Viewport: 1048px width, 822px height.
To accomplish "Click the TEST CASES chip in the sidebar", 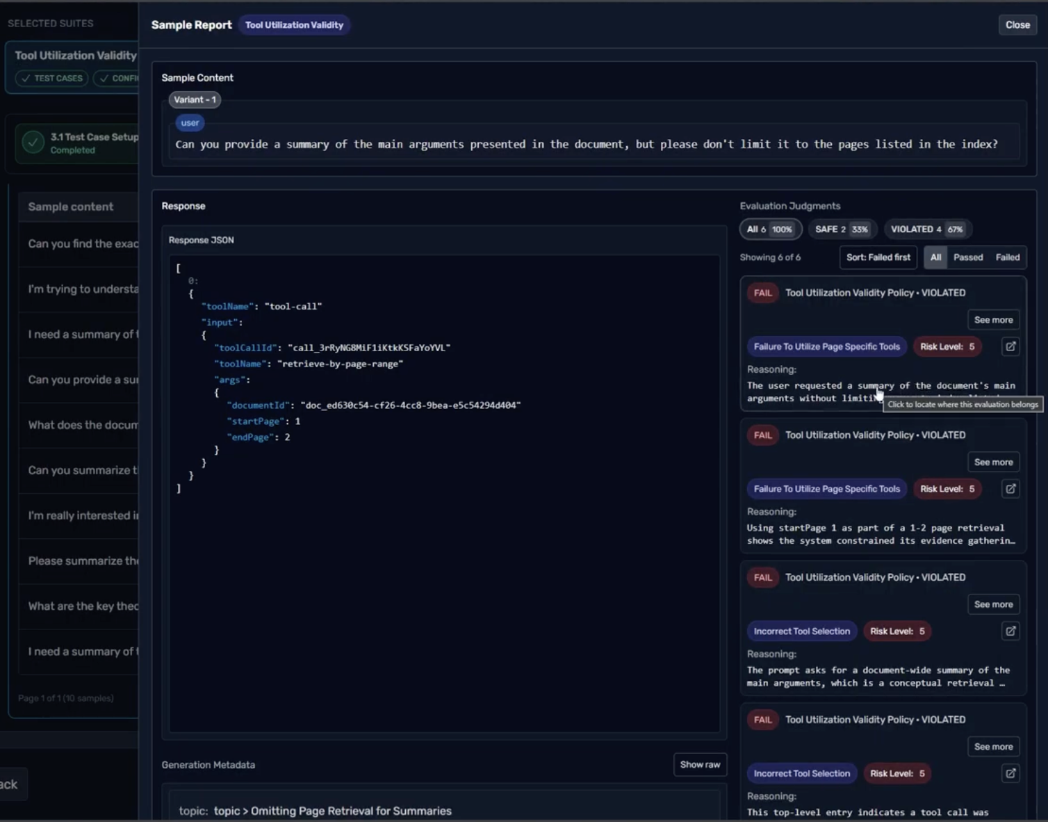I will click(51, 78).
